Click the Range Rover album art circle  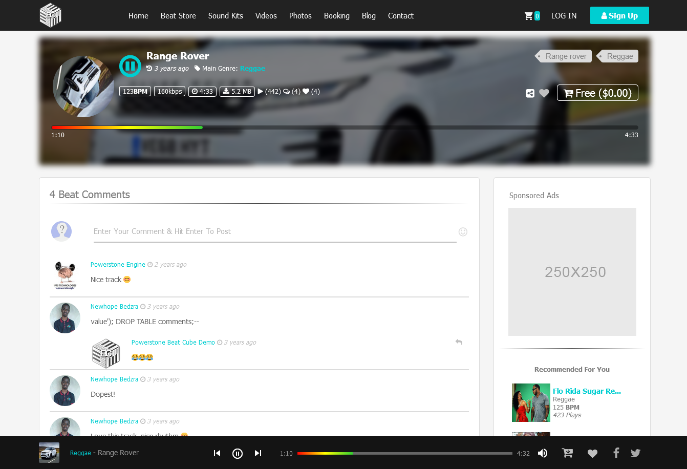[83, 87]
